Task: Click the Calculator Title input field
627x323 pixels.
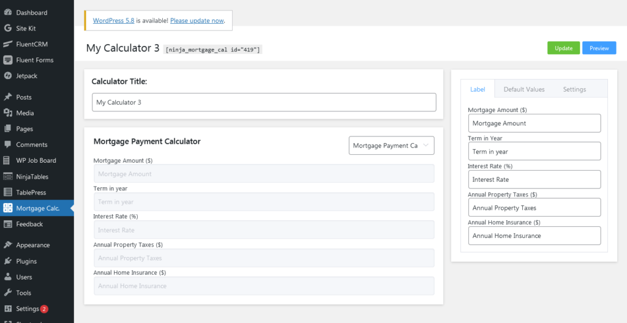Action: [264, 102]
